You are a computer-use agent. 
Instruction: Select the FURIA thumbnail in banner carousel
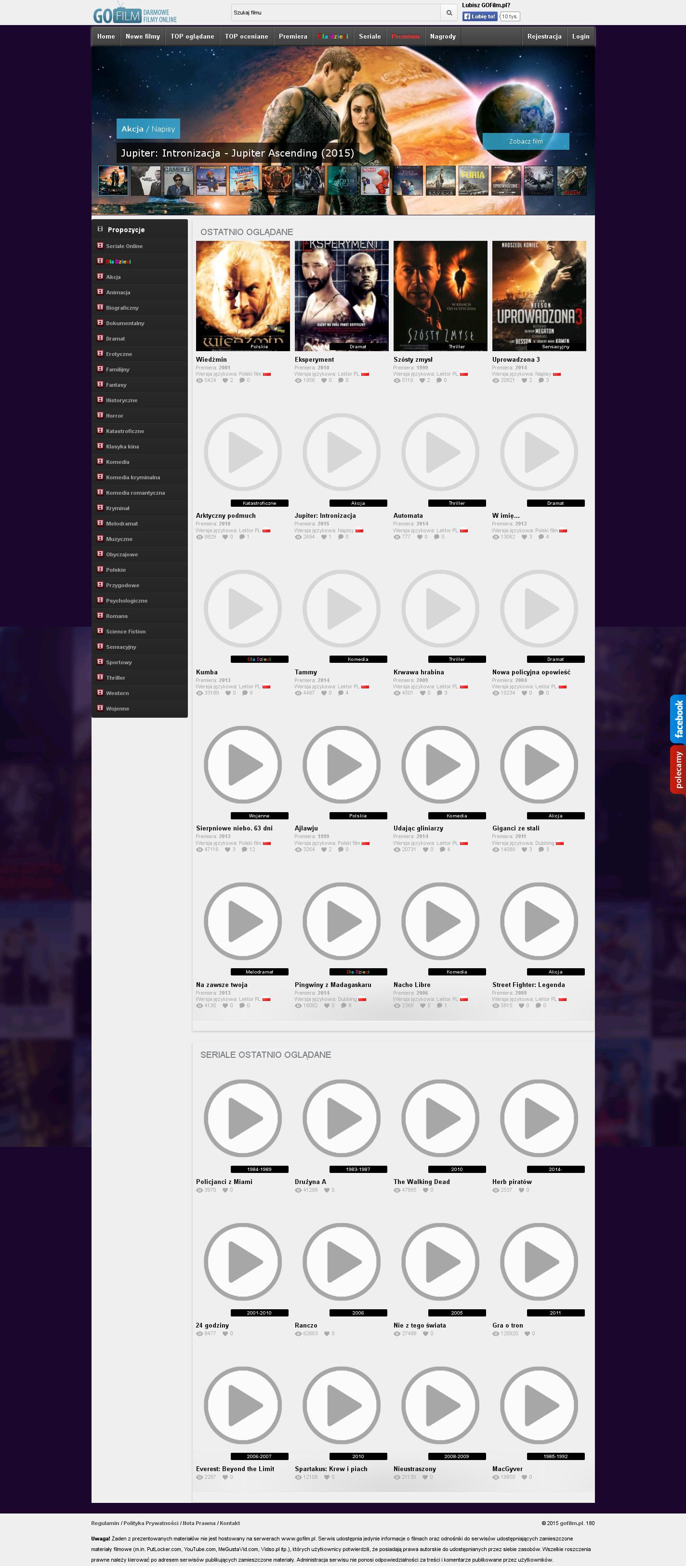[x=473, y=181]
